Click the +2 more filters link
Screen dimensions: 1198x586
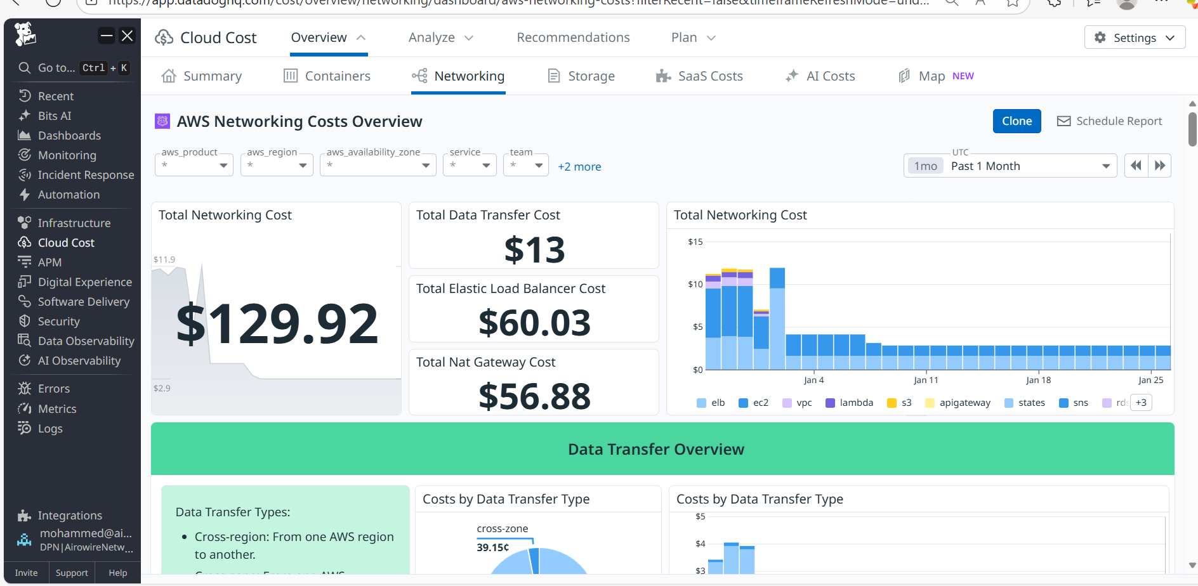[579, 167]
